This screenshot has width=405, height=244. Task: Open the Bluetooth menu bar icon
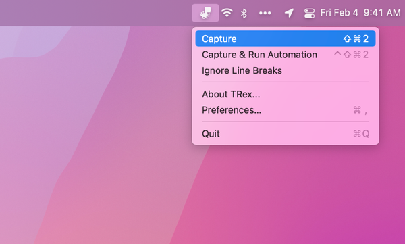pyautogui.click(x=244, y=13)
